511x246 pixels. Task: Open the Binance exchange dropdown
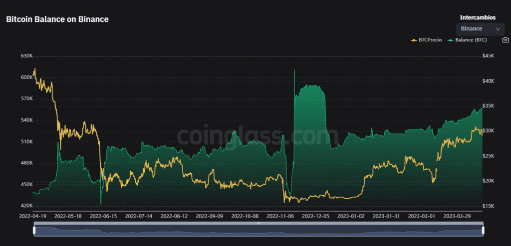pos(480,29)
